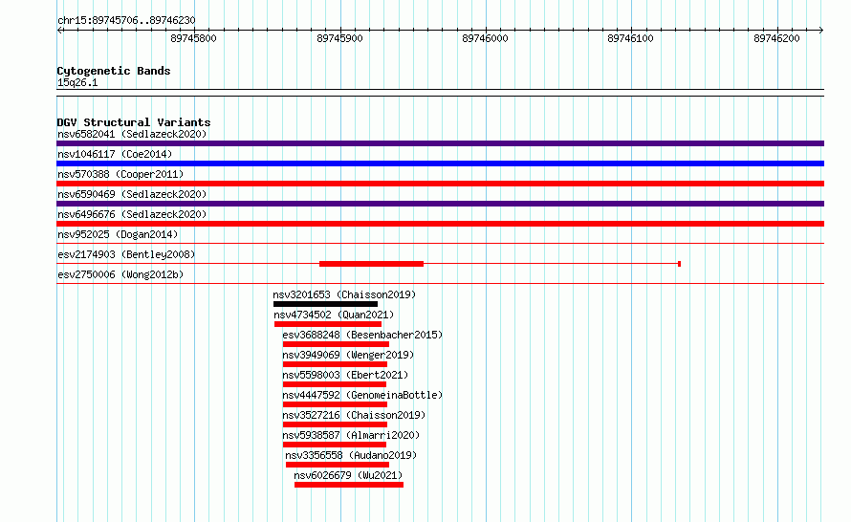Click the purple bar under nsv6582041
851x522 pixels.
440,143
